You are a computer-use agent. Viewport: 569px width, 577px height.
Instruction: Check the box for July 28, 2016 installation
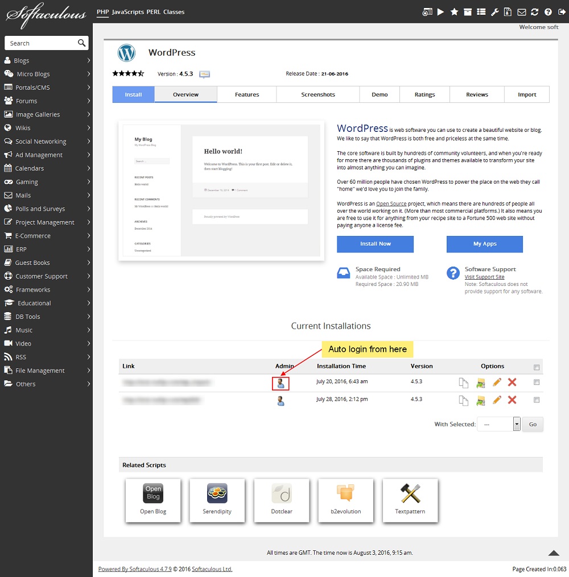tap(536, 400)
